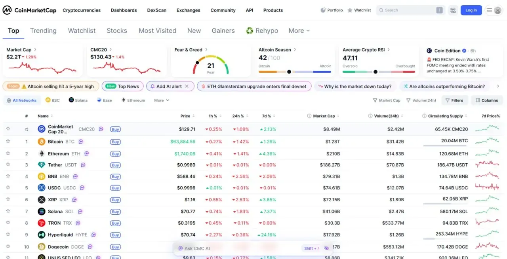Toggle the USDC watchlist star

pyautogui.click(x=8, y=187)
